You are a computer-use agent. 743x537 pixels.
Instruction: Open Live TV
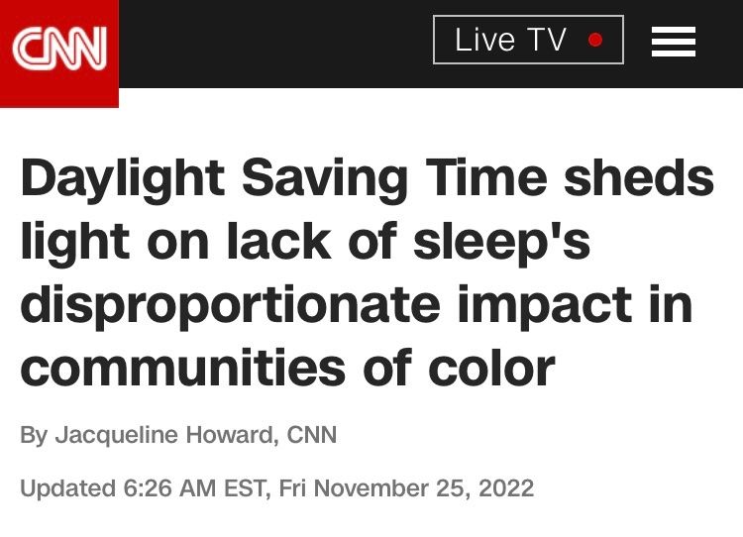click(528, 41)
